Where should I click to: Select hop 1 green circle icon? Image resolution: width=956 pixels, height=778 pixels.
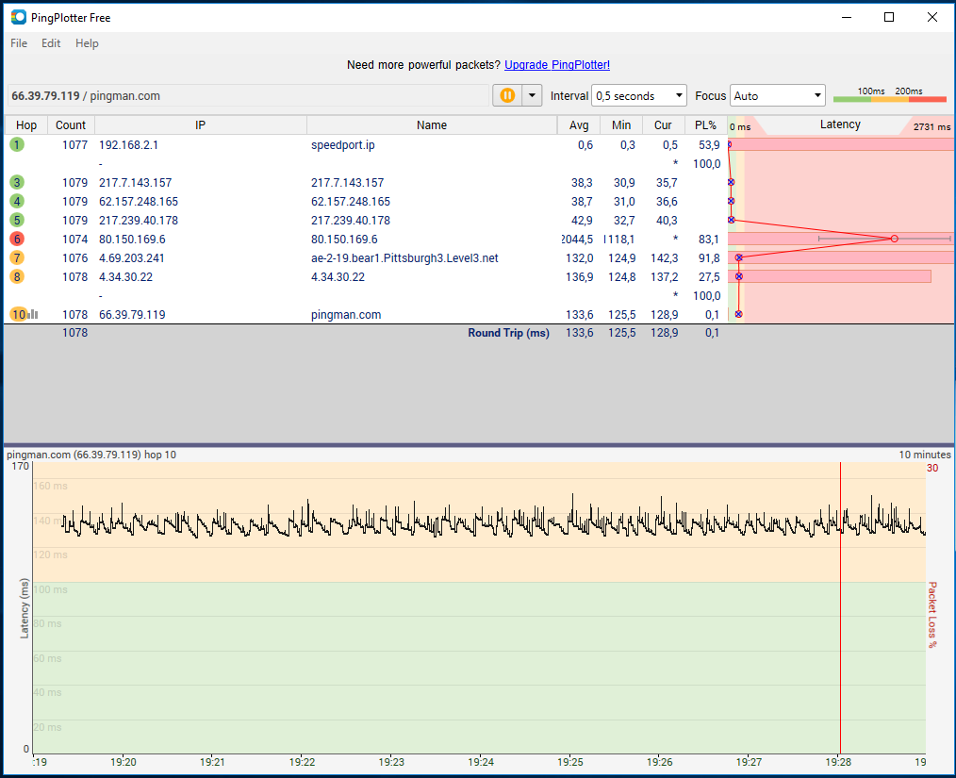tap(17, 144)
